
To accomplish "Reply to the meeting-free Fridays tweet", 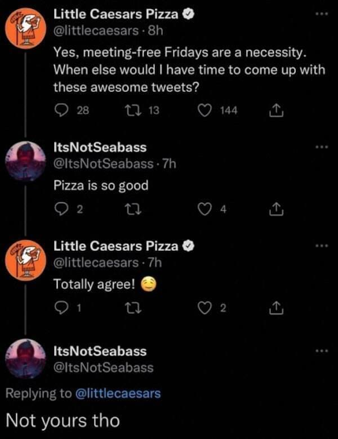I will [x=61, y=112].
